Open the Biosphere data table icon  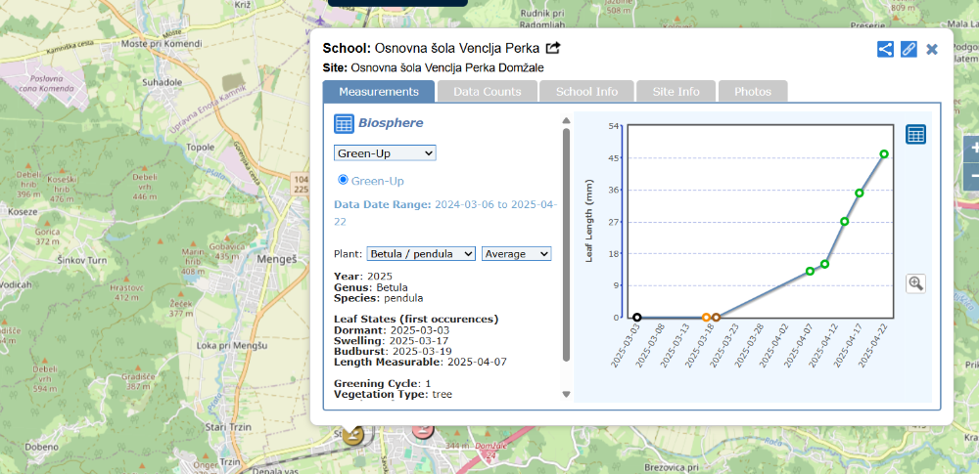(x=344, y=123)
